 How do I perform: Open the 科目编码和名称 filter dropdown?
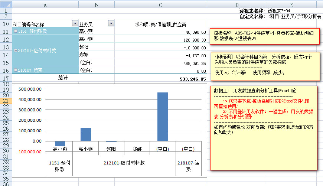pyautogui.click(x=75, y=24)
